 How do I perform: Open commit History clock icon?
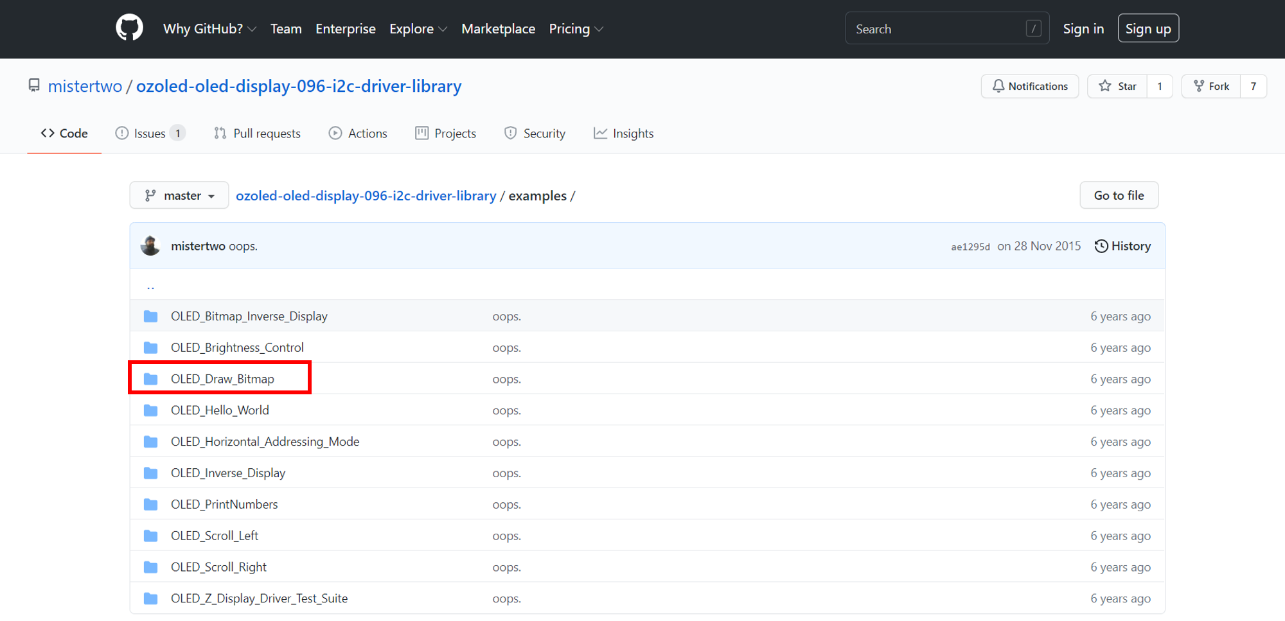tap(1101, 246)
